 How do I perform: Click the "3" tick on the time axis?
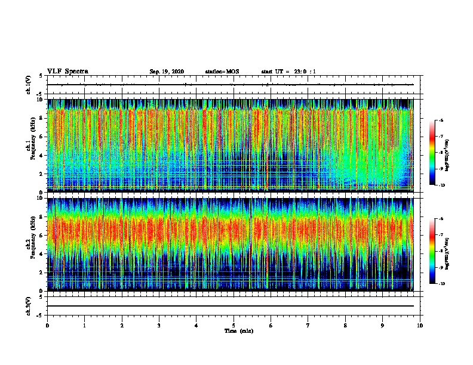point(159,326)
